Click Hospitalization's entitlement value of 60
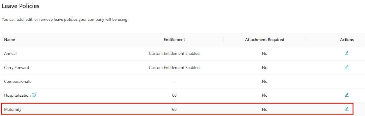Viewport: 365px width, 116px height. click(174, 95)
